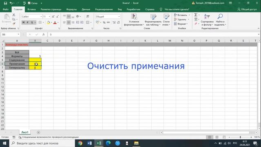Open the Calibri font name dropdown
Viewport: 261px width, 147px height.
[41, 17]
